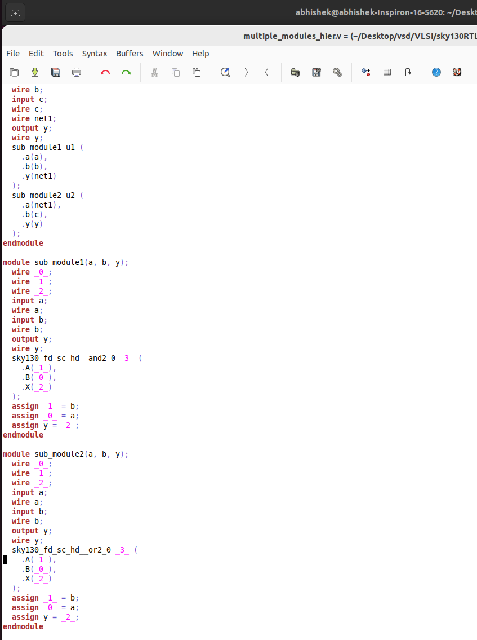The width and height of the screenshot is (477, 640).
Task: Load a saved Vim session
Action: [x=295, y=72]
